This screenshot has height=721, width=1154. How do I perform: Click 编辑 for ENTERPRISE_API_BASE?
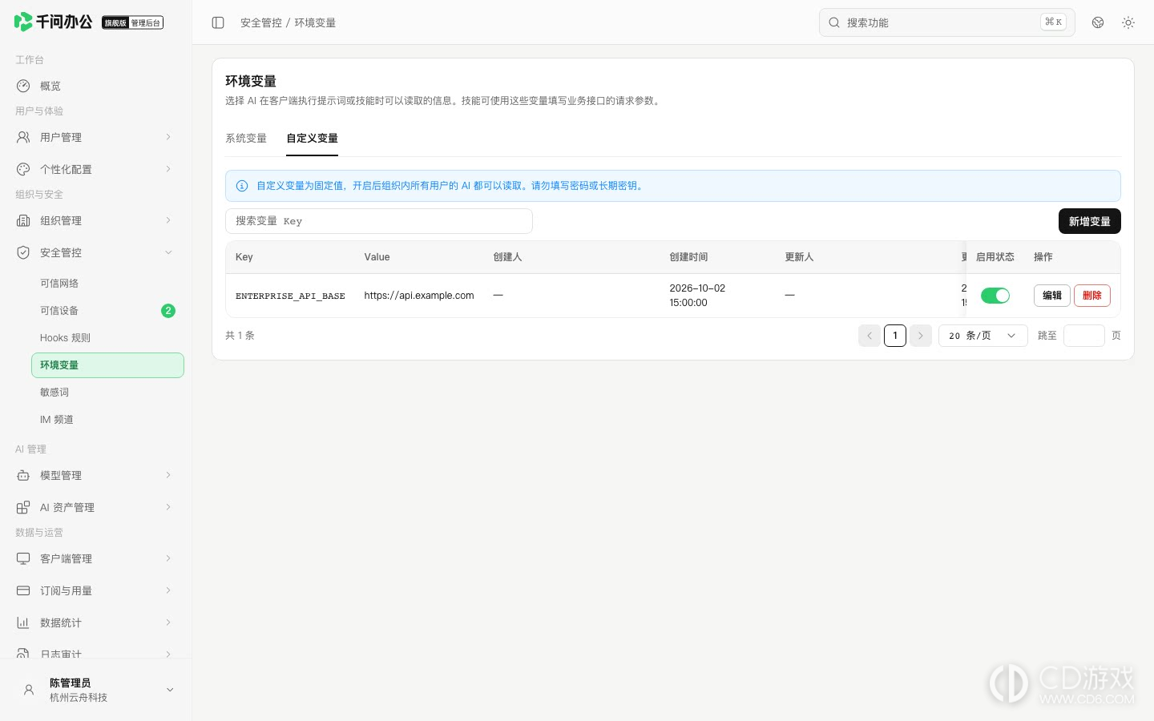pyautogui.click(x=1052, y=296)
